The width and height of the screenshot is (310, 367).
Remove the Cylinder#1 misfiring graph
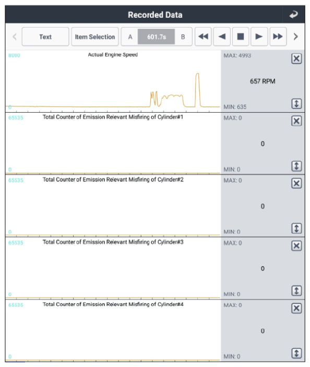point(296,121)
